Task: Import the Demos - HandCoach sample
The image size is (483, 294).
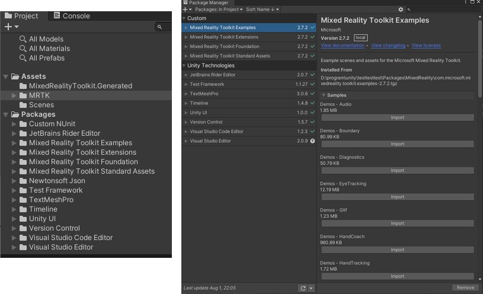Action: pos(398,250)
